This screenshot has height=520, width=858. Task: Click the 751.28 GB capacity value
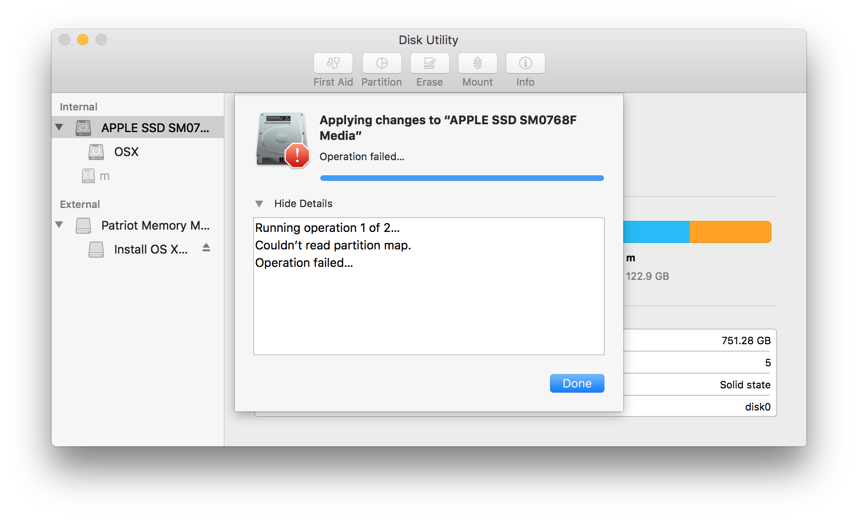(746, 341)
